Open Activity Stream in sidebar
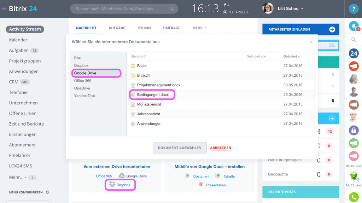This screenshot has width=362, height=203. pyautogui.click(x=25, y=29)
